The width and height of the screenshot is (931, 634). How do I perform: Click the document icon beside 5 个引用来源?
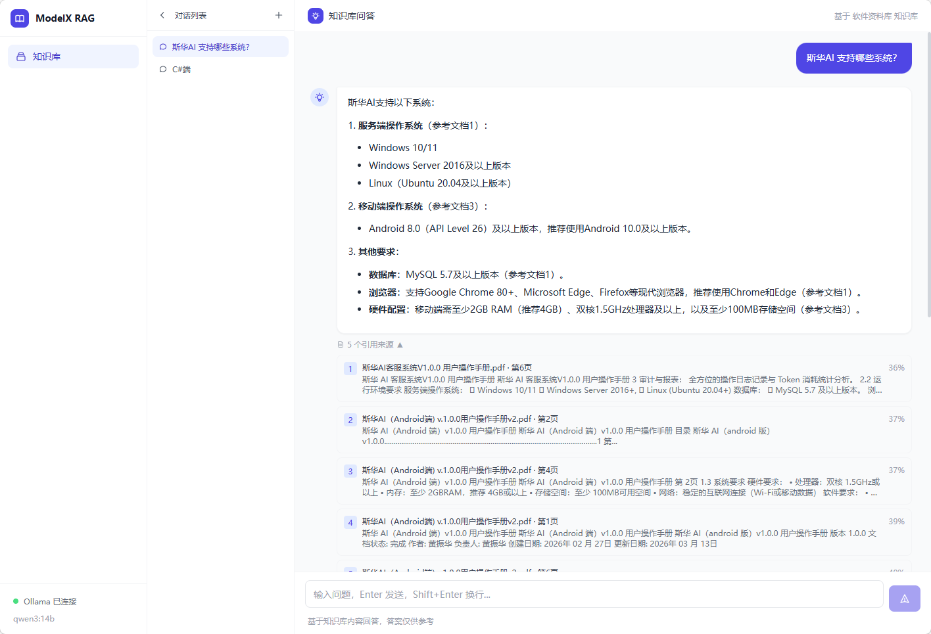click(x=341, y=344)
